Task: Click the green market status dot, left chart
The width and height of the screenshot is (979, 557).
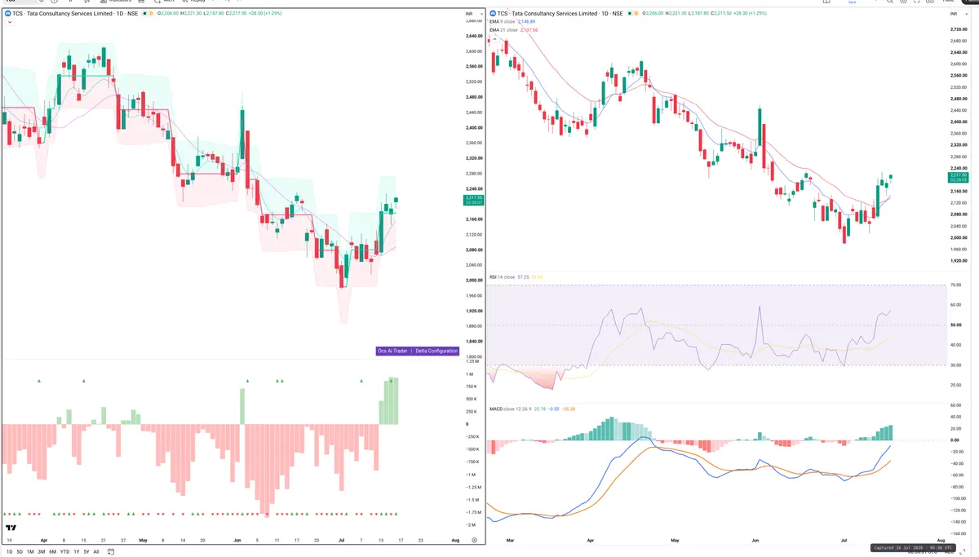Action: click(144, 14)
